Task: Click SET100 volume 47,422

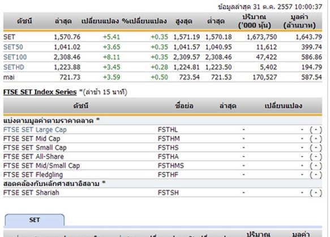Action: [x=267, y=57]
